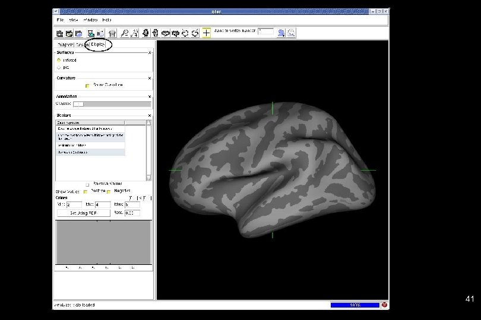Click the export image toolbar icon beside the home icon
The image size is (481, 320).
click(x=100, y=33)
